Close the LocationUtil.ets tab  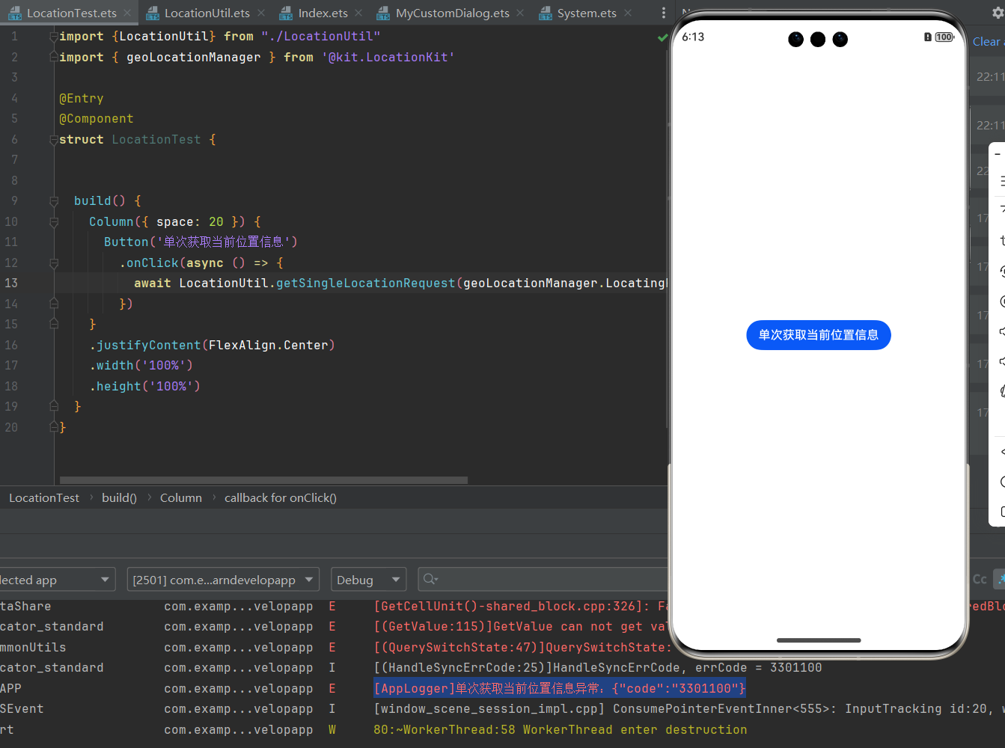[261, 13]
